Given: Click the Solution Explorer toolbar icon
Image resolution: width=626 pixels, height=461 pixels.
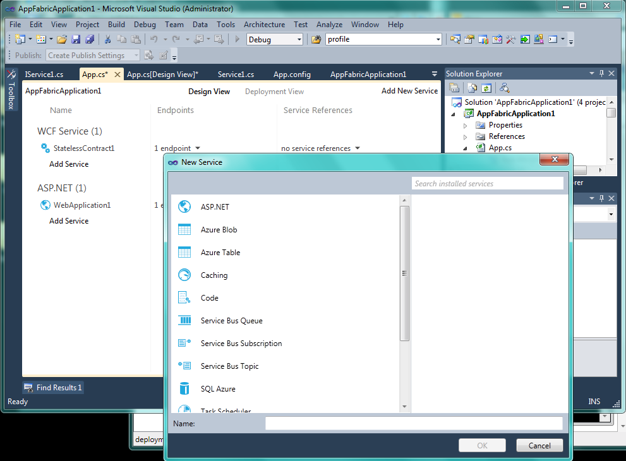Looking at the screenshot, I should click(x=455, y=39).
